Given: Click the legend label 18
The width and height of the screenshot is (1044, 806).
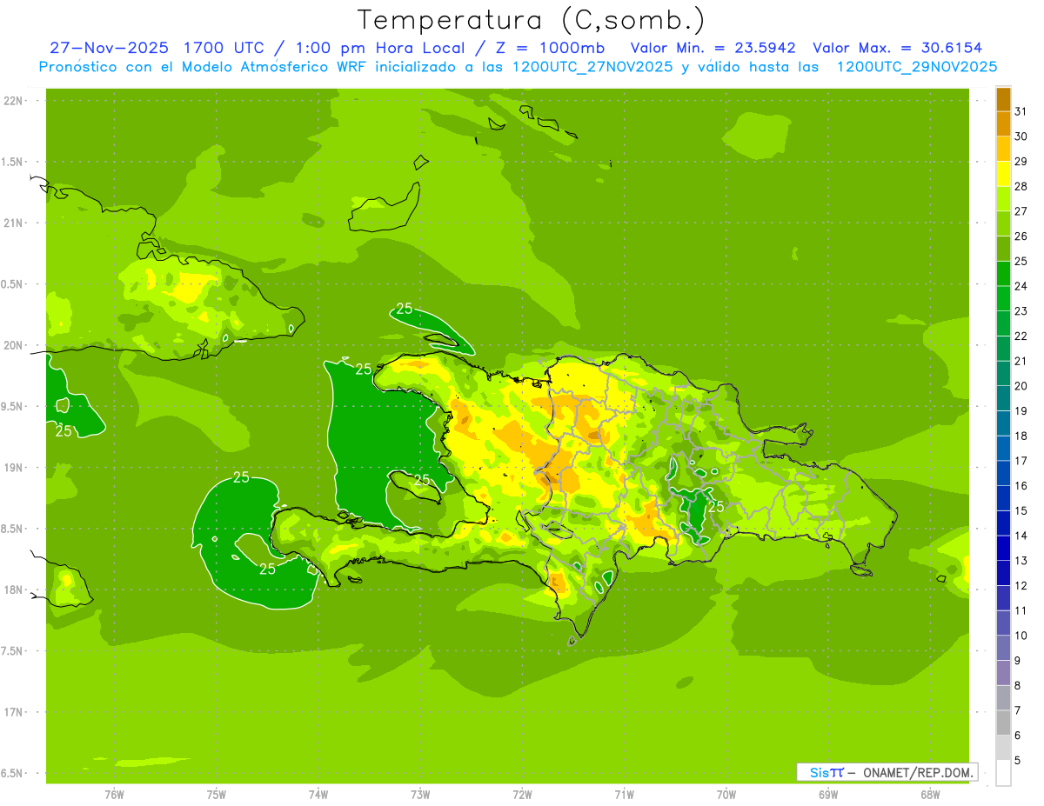Looking at the screenshot, I should click(x=1021, y=436).
